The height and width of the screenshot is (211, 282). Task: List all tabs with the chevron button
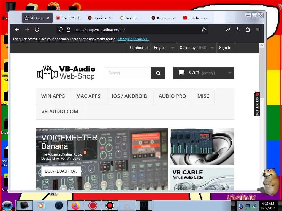pos(229,18)
